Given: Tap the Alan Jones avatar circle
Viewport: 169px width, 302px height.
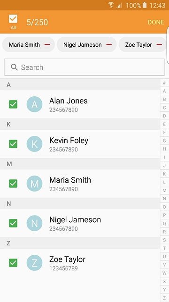Looking at the screenshot, I should (x=34, y=104).
